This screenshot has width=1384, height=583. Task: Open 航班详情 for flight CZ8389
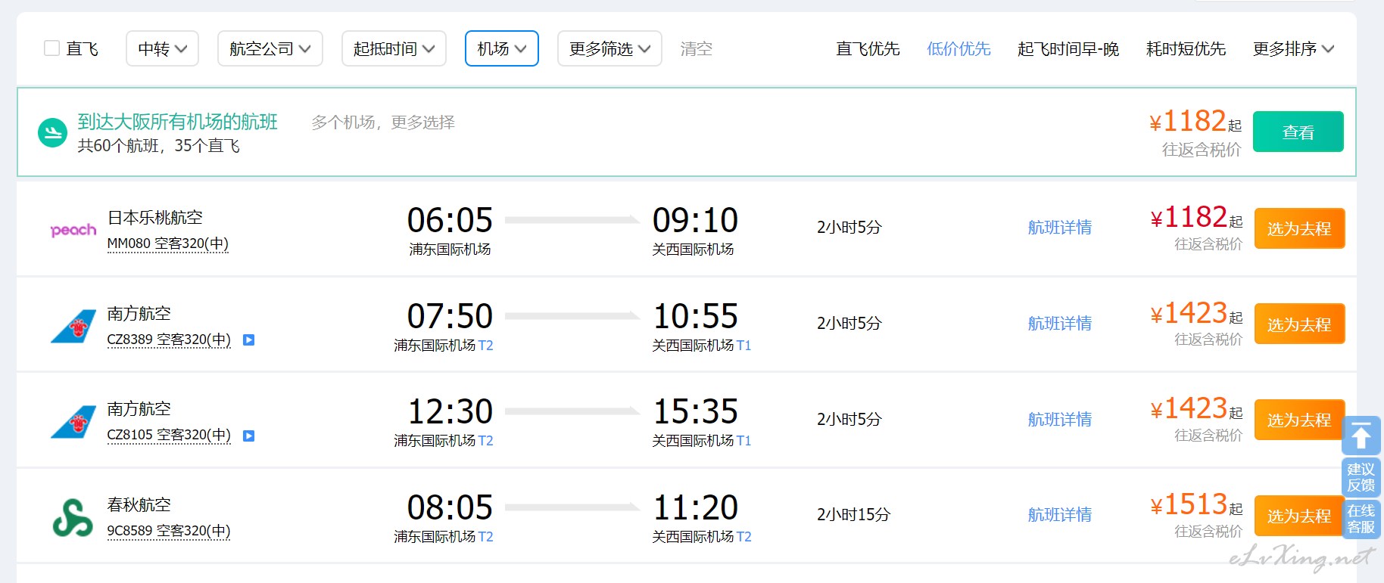pos(1060,324)
